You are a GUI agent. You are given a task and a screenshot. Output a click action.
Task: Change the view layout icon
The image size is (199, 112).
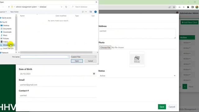click(83, 12)
